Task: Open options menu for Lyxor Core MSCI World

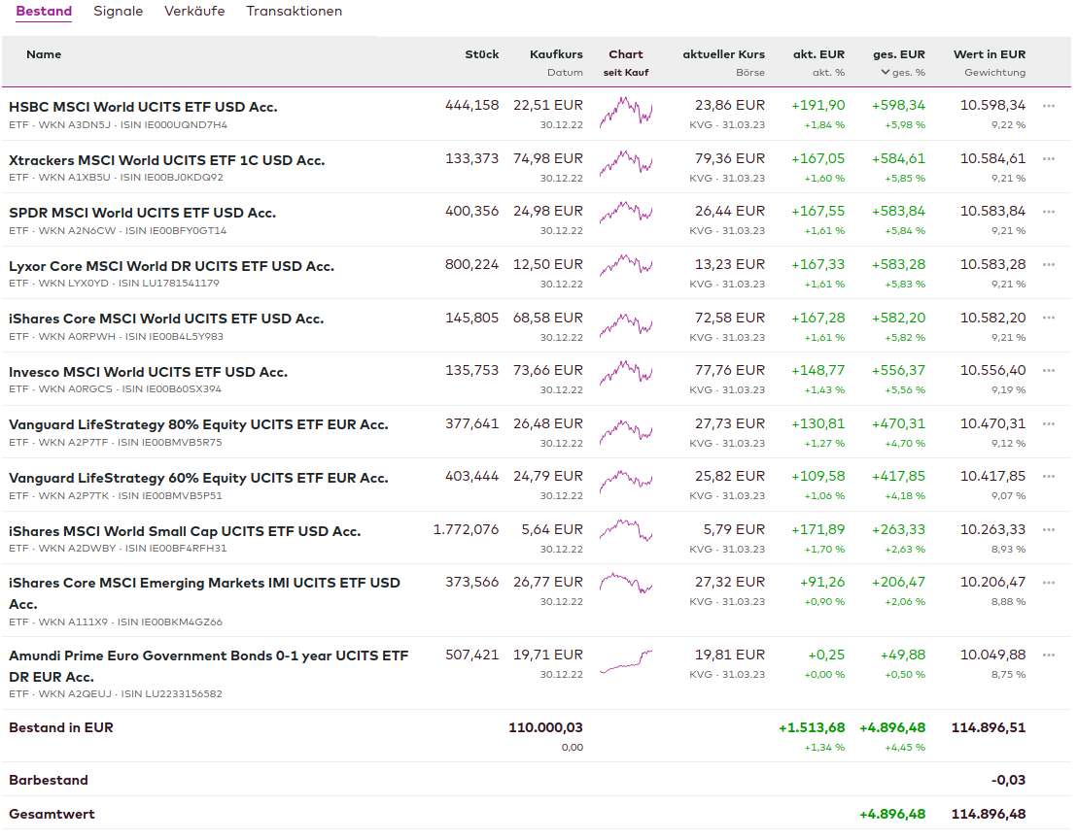Action: tap(1048, 265)
